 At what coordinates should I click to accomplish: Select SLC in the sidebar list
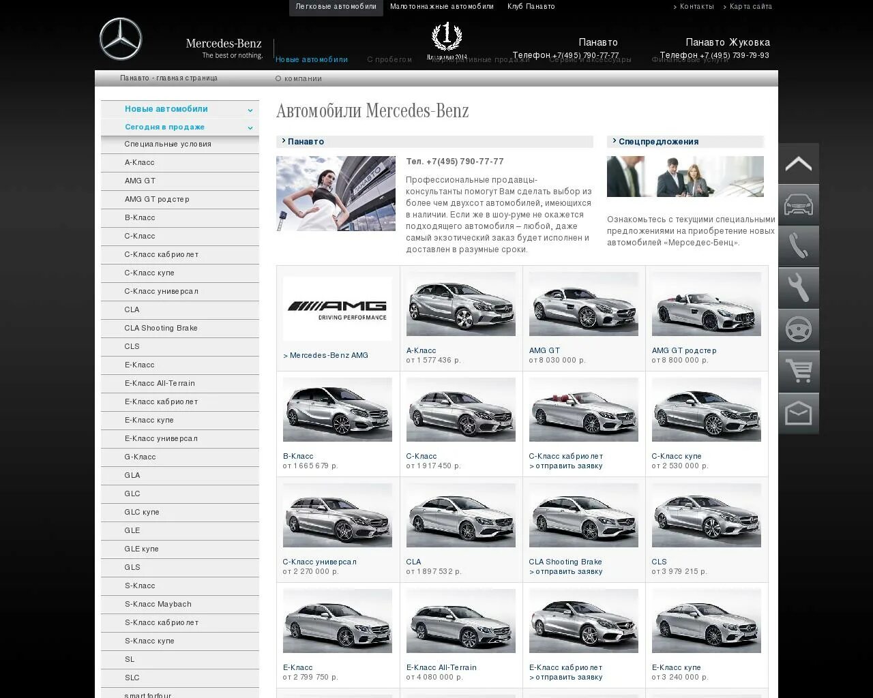click(x=180, y=678)
